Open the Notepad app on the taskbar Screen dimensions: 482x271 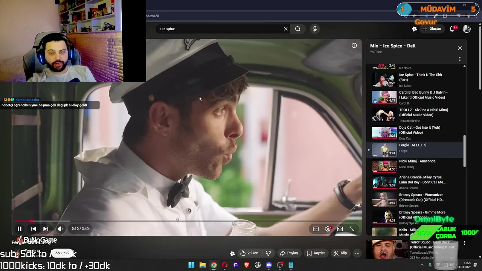[x=291, y=265]
